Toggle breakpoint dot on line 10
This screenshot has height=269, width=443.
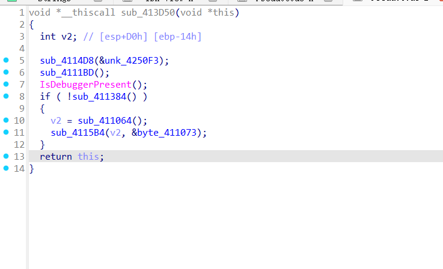click(6, 120)
